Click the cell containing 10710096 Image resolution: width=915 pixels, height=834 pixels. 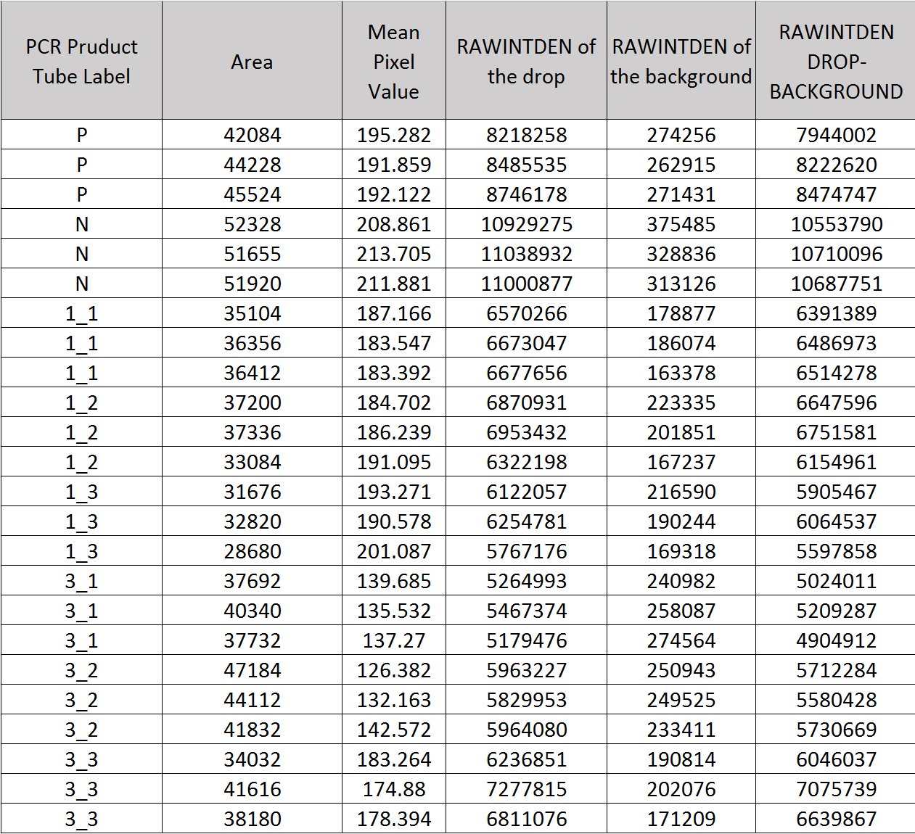[x=836, y=254]
